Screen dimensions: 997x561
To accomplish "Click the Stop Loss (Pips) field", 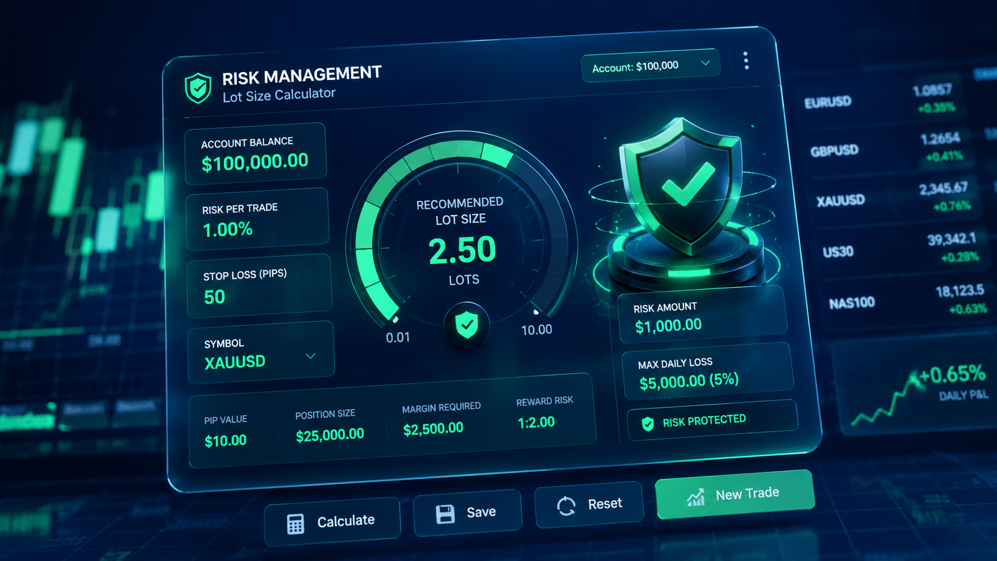I will point(259,286).
